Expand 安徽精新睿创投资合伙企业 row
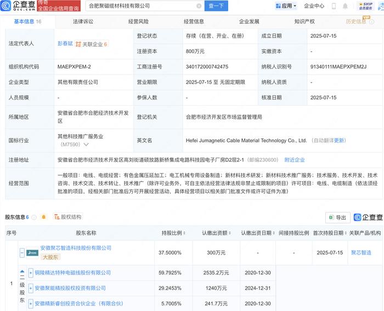Image resolution: width=384 pixels, height=311 pixels. (31, 304)
